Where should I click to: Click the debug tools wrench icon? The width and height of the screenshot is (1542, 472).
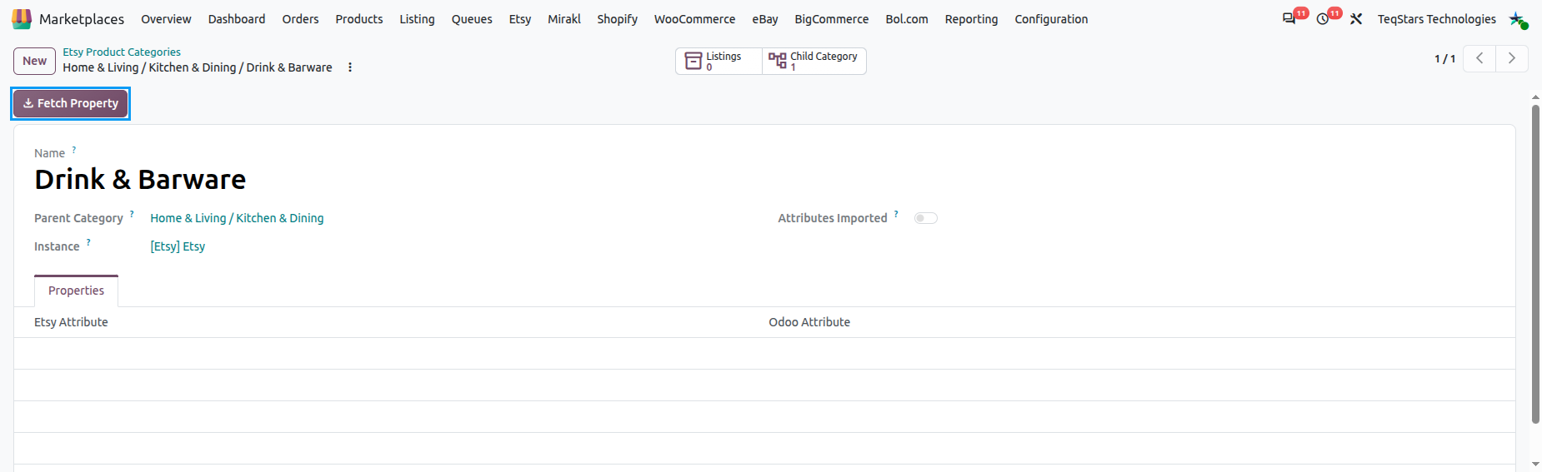coord(1356,18)
